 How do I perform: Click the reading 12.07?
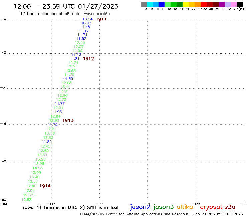pos(78,47)
